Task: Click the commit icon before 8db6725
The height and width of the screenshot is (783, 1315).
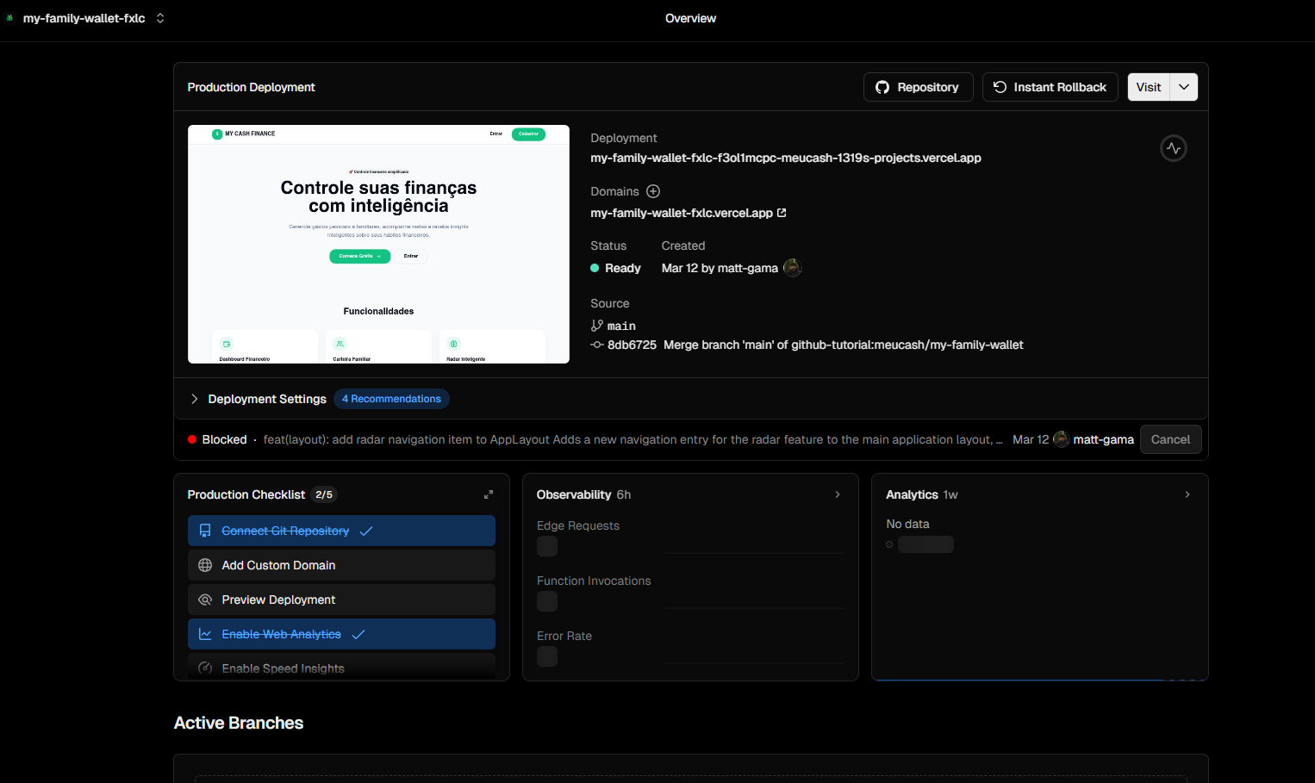Action: click(x=596, y=345)
